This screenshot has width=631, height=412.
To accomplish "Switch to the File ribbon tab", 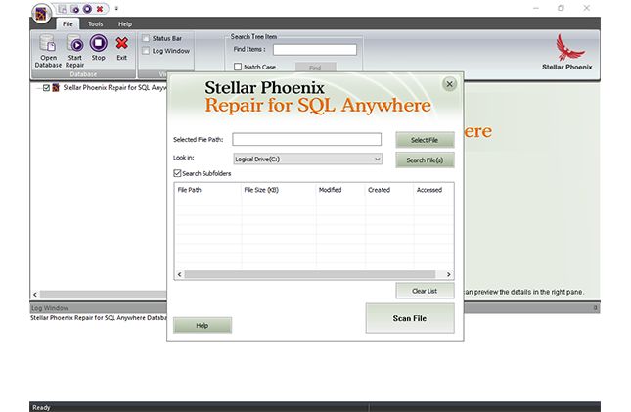I will pyautogui.click(x=68, y=23).
